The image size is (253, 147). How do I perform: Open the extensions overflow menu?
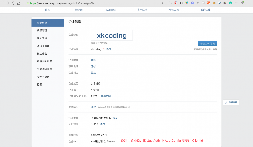click(237, 3)
